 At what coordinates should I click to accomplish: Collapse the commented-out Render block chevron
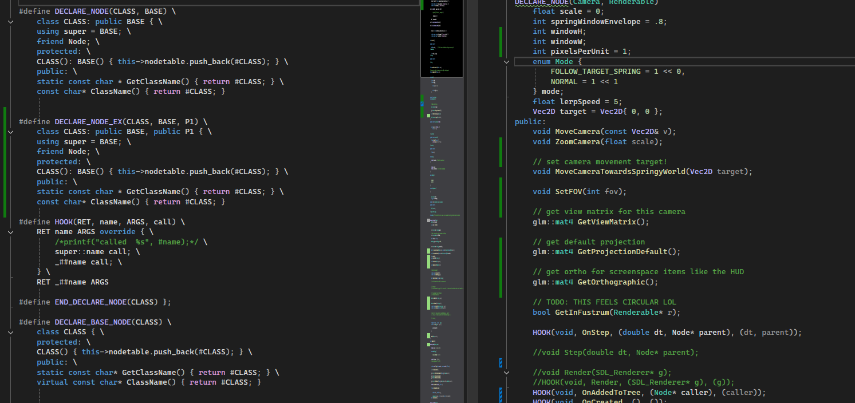click(x=506, y=372)
